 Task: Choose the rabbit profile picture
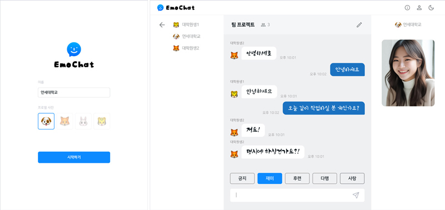pos(83,121)
